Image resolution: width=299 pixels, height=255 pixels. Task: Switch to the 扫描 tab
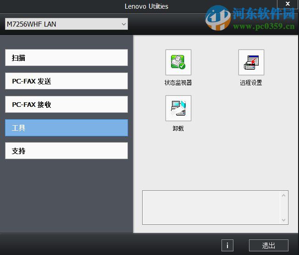66,58
